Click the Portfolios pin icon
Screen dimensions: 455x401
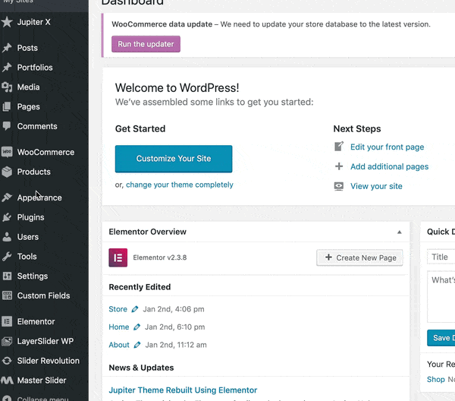pos(7,68)
